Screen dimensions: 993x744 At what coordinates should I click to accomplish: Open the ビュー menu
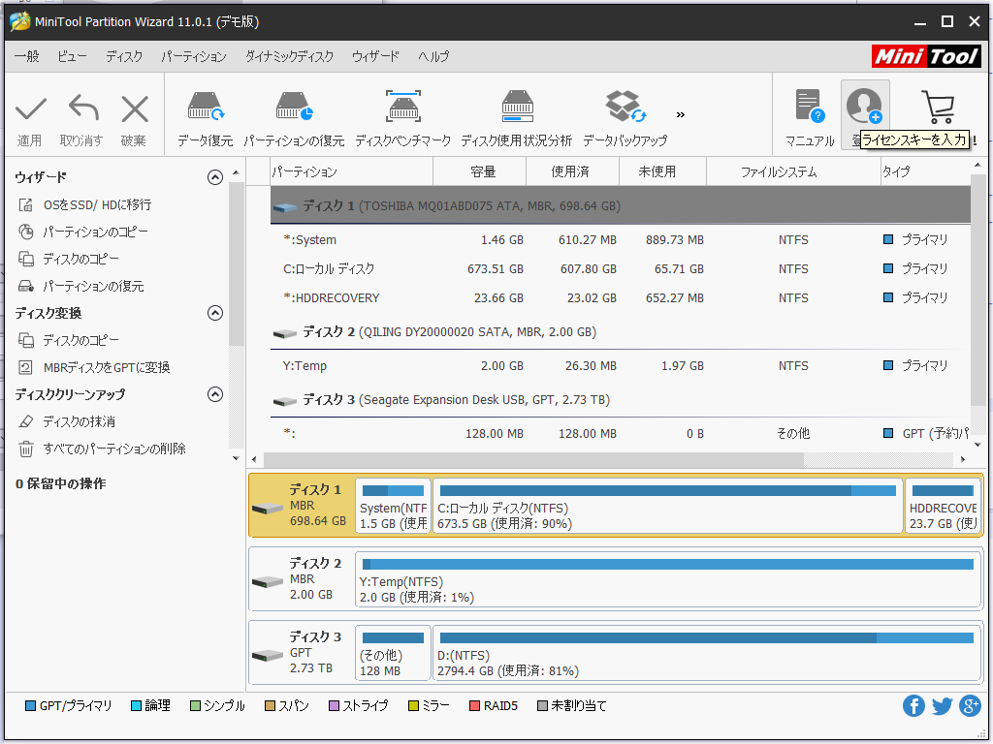72,56
